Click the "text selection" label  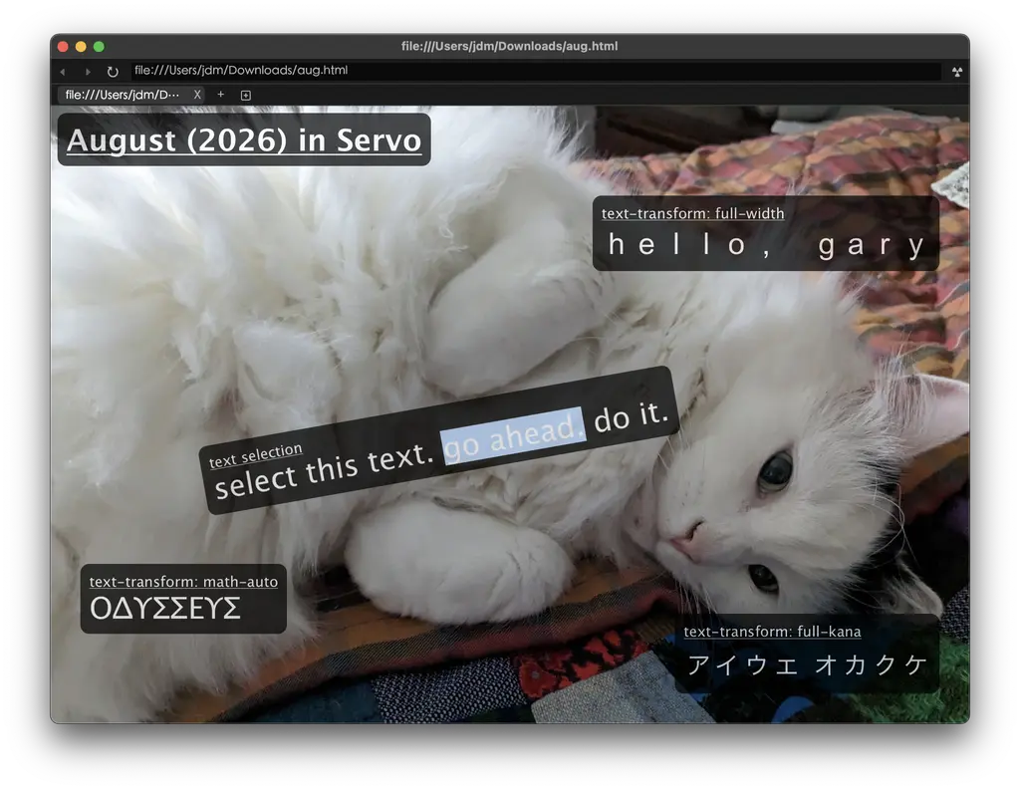tap(256, 455)
